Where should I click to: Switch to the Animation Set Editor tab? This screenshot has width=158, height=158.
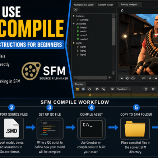pos(84,5)
